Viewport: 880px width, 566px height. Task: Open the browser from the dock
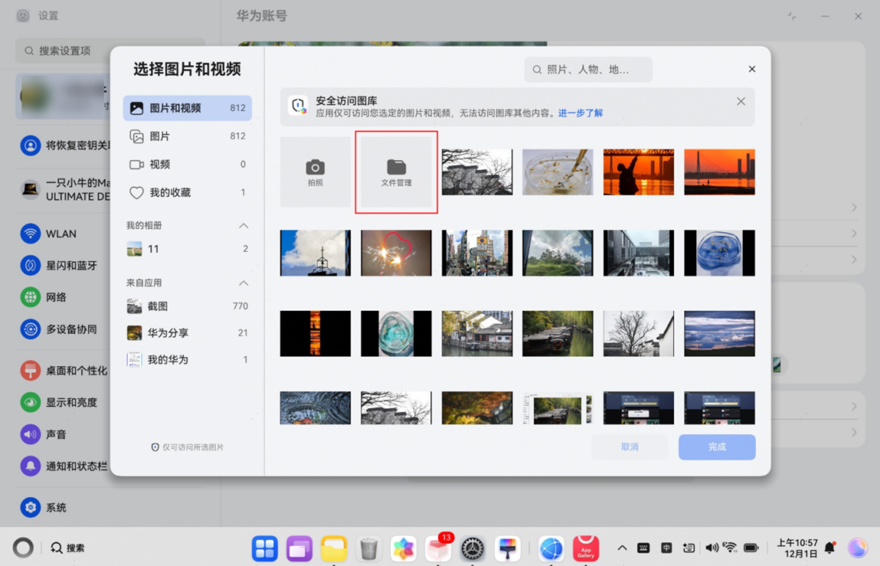pyautogui.click(x=551, y=548)
